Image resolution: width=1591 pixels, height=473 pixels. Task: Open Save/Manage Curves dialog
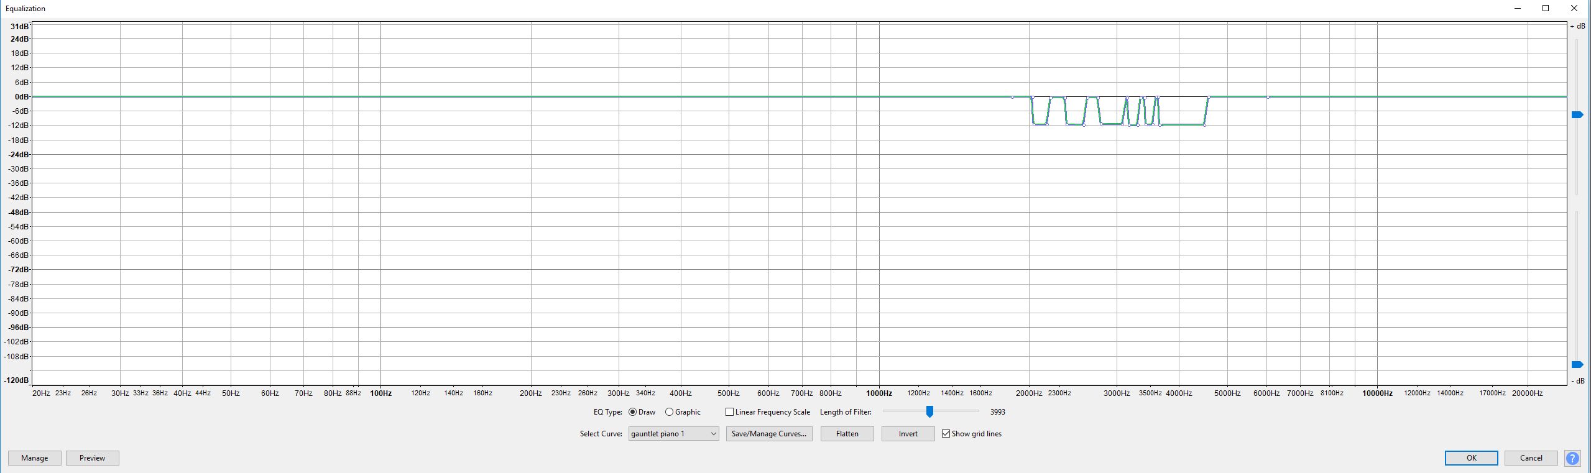point(768,434)
